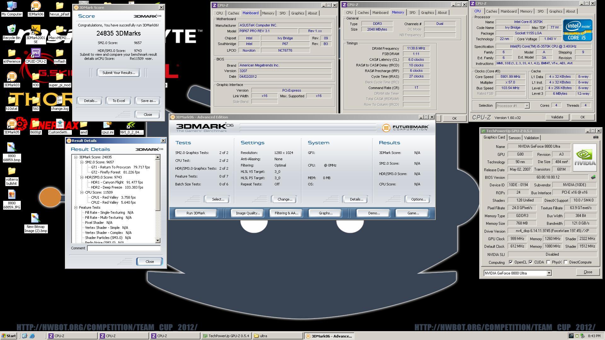Close the GPU-Z window via Close button
The width and height of the screenshot is (605, 340).
click(588, 272)
